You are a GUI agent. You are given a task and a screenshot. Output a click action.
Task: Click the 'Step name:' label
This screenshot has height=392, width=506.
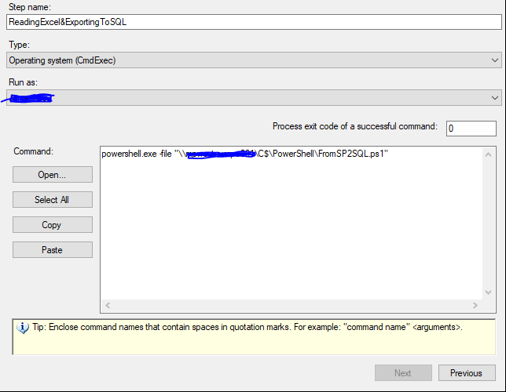click(30, 7)
